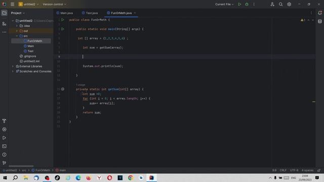Open the Build hammer tool window
324x182 pixels.
(x=4, y=121)
